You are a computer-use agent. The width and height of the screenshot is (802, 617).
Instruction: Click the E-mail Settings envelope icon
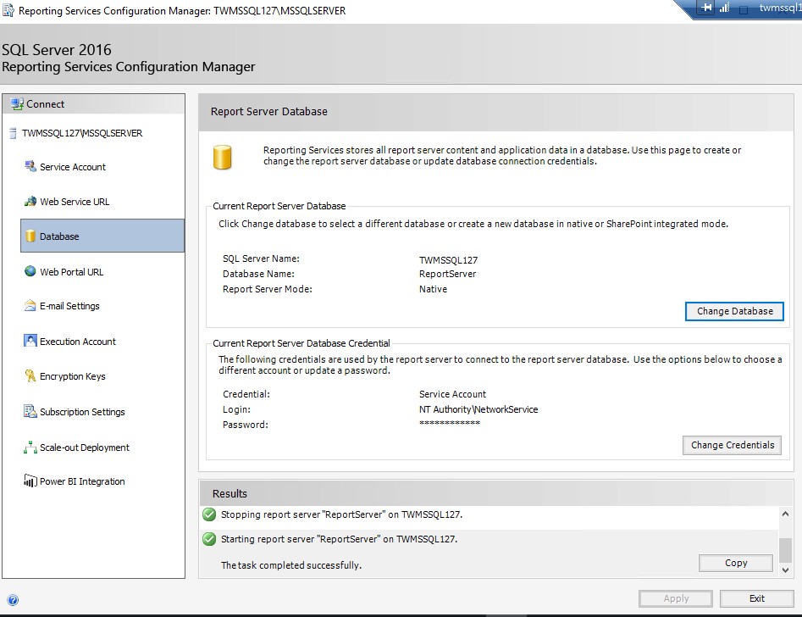point(30,306)
